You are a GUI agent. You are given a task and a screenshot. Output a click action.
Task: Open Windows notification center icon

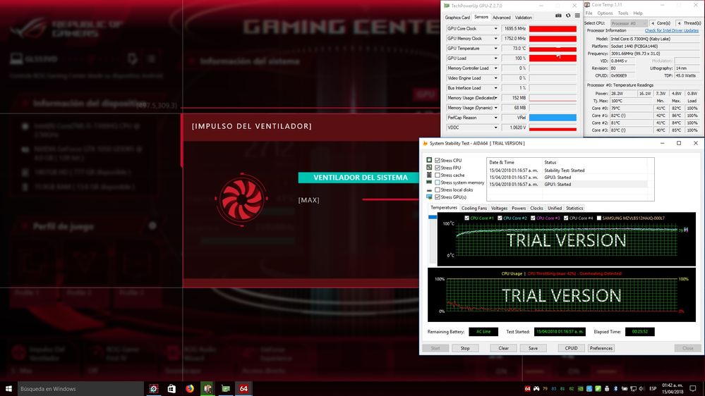(693, 389)
